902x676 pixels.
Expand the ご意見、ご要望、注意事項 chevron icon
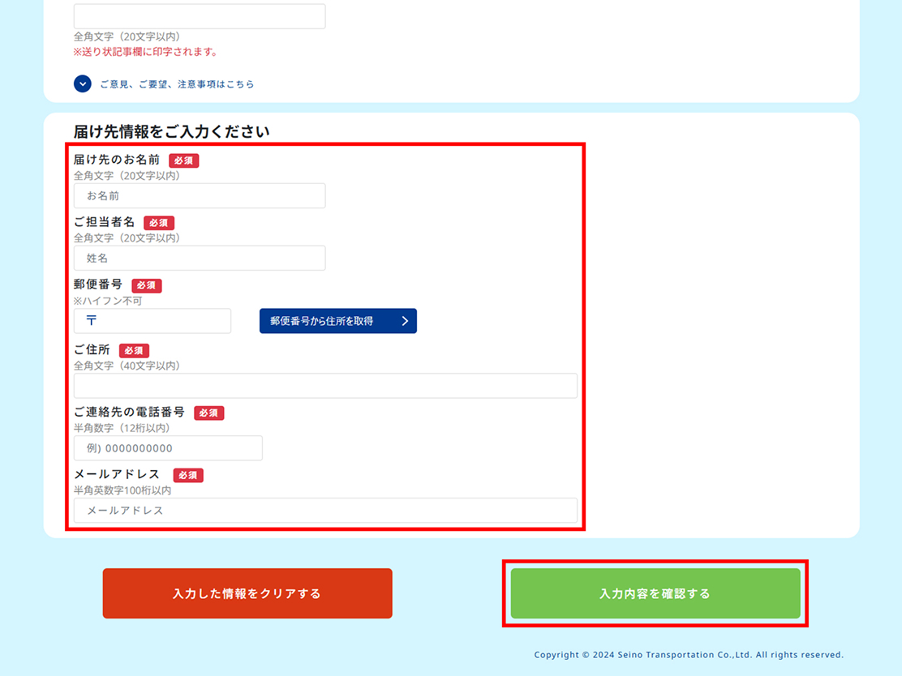82,84
